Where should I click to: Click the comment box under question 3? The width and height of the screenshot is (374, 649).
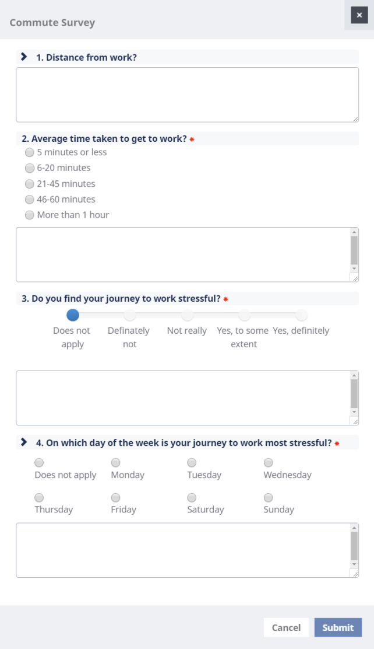pos(183,397)
